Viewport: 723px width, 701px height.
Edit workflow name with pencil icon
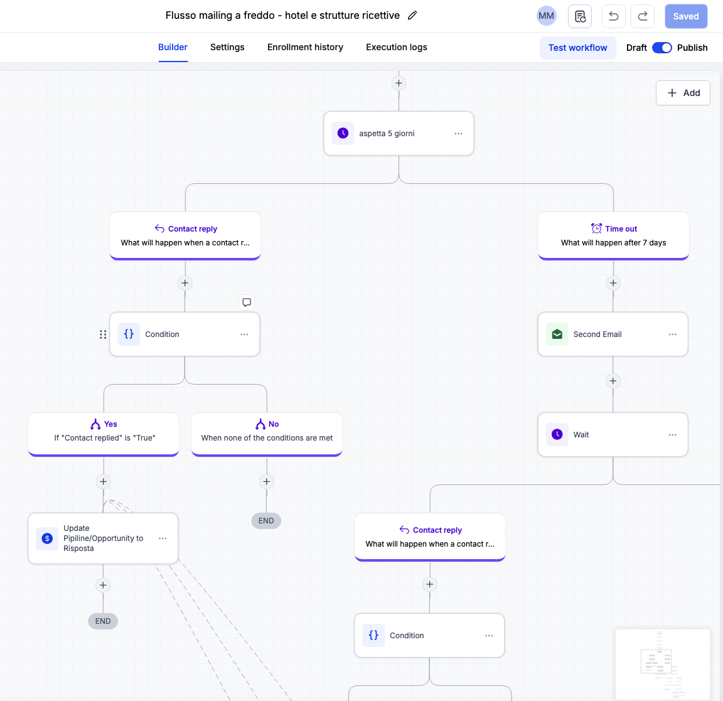click(412, 15)
